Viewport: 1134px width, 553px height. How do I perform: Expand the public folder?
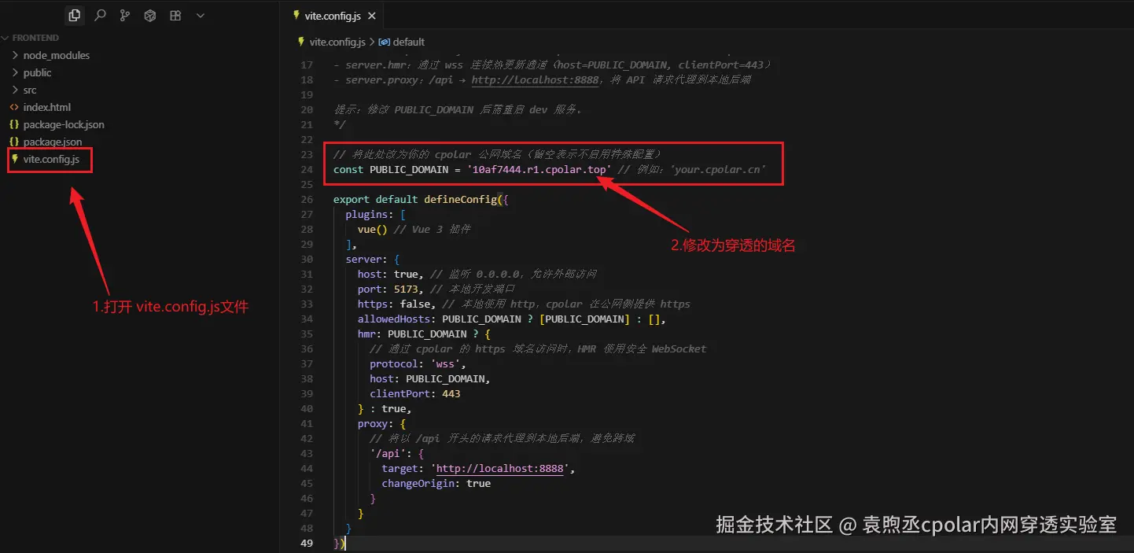click(x=37, y=72)
